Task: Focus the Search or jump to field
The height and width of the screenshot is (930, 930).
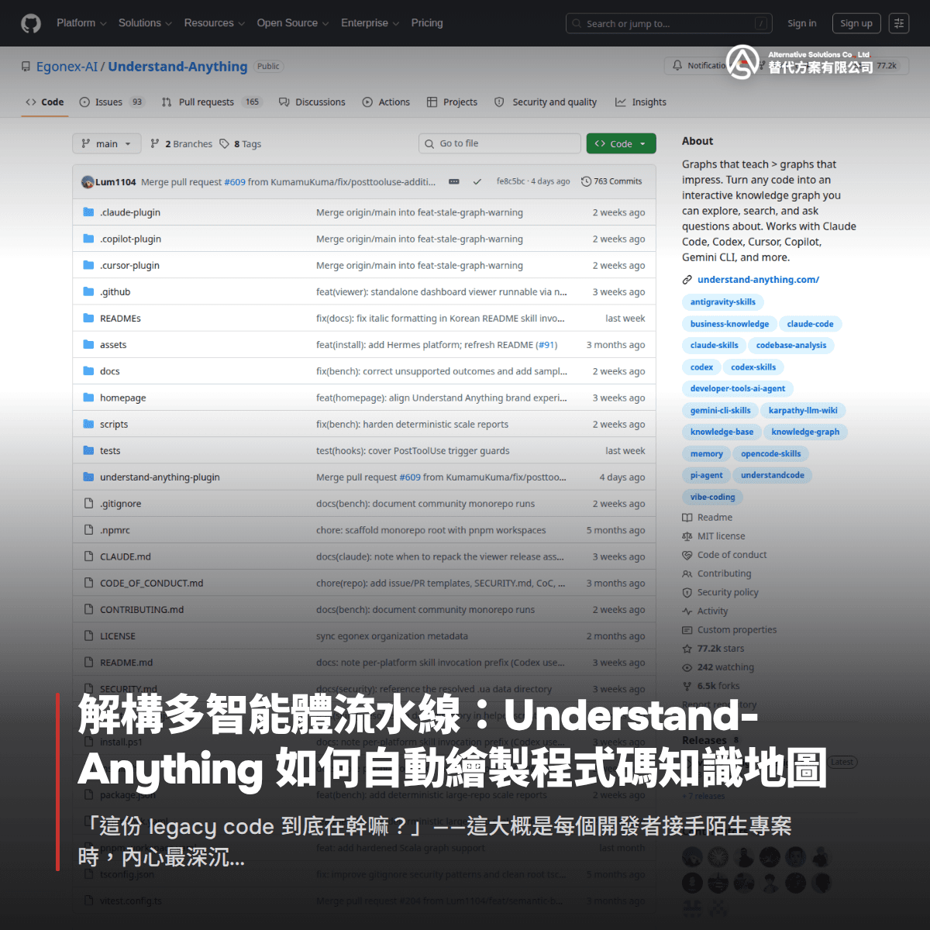Action: tap(670, 24)
